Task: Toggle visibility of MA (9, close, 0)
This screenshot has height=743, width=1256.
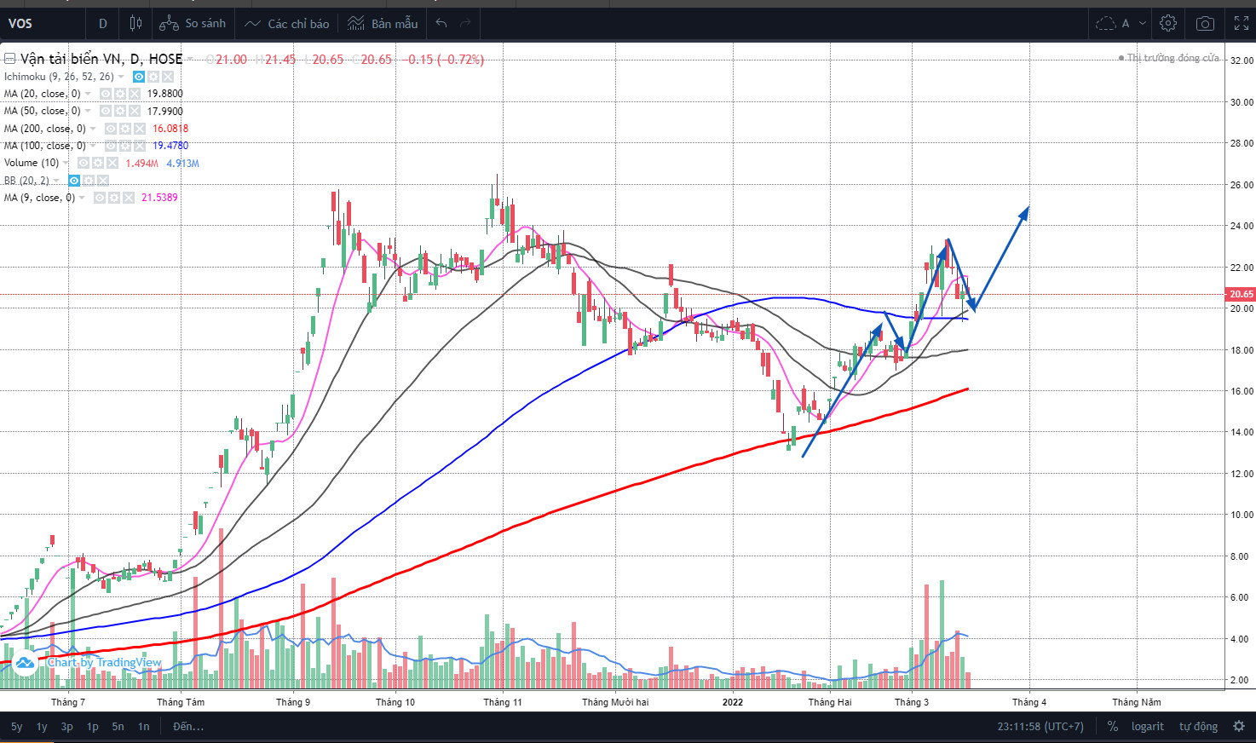Action: point(100,198)
